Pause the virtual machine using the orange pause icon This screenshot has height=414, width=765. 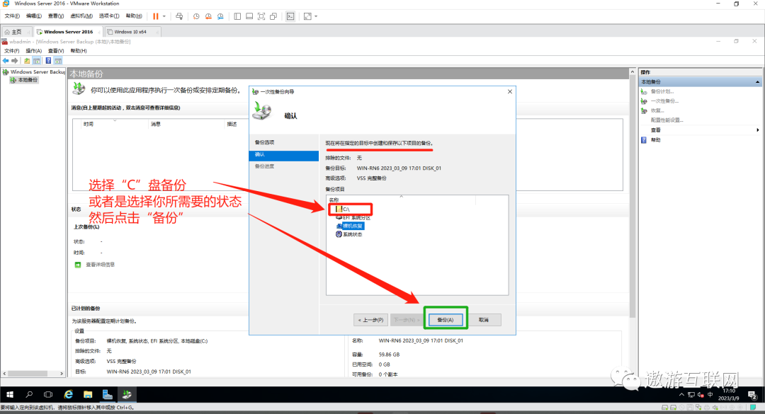pos(156,16)
